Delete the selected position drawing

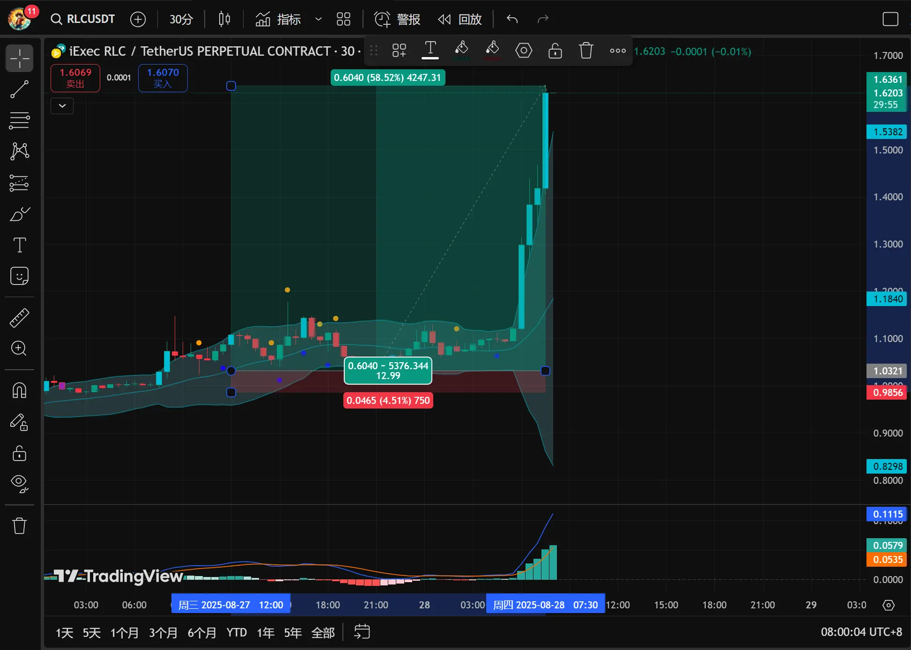pos(586,50)
